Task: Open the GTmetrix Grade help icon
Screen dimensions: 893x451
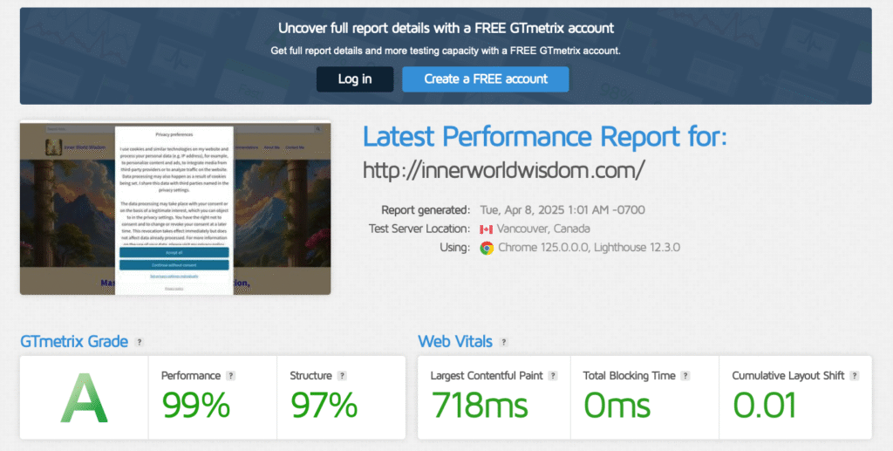Action: pos(139,342)
